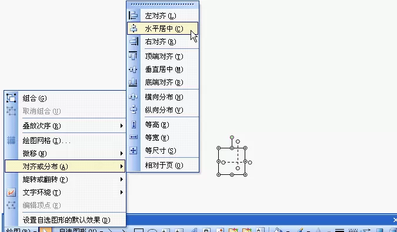
Task: Click the align-left icon beside 左对齐
Action: (134, 15)
